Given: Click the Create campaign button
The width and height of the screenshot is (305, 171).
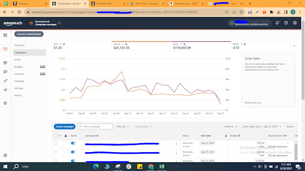Looking at the screenshot, I should (x=65, y=127).
